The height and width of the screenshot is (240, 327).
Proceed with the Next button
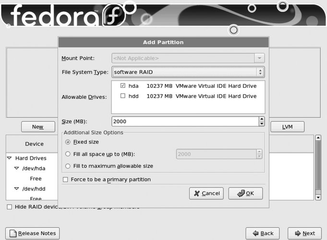pyautogui.click(x=304, y=234)
